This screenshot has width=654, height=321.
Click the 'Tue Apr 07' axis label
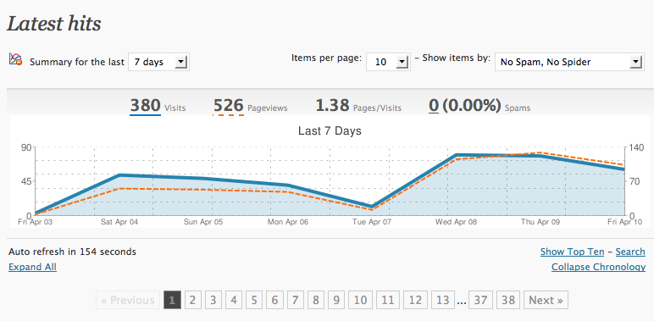tap(372, 222)
